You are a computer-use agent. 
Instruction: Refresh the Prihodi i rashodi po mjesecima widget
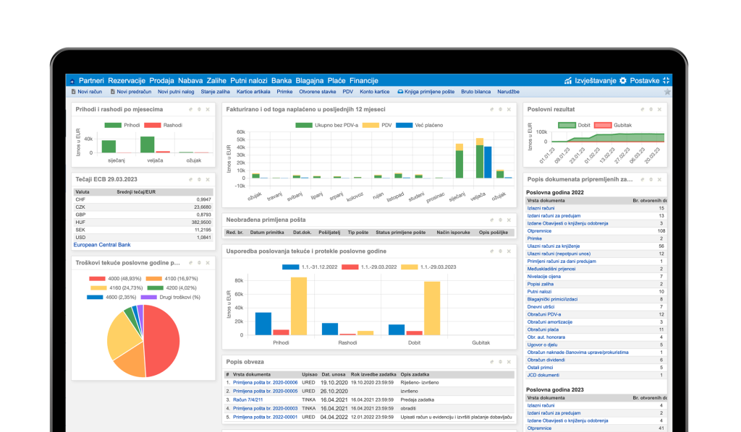click(190, 109)
